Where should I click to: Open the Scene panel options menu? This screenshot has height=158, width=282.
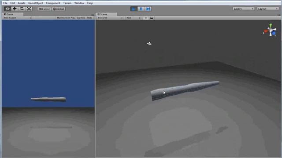point(278,15)
